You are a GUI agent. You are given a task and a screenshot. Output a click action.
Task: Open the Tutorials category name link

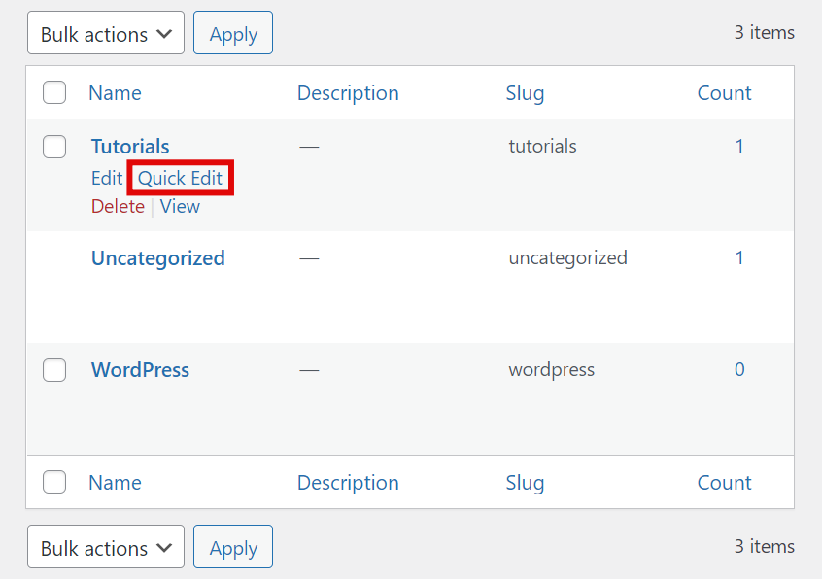point(129,146)
